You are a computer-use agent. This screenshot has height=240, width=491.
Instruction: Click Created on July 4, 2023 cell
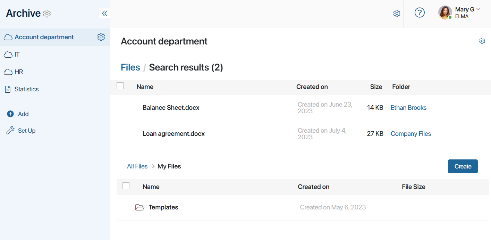pos(322,134)
